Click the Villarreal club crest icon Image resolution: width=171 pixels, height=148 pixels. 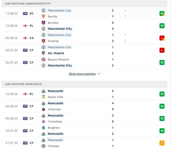(43, 109)
